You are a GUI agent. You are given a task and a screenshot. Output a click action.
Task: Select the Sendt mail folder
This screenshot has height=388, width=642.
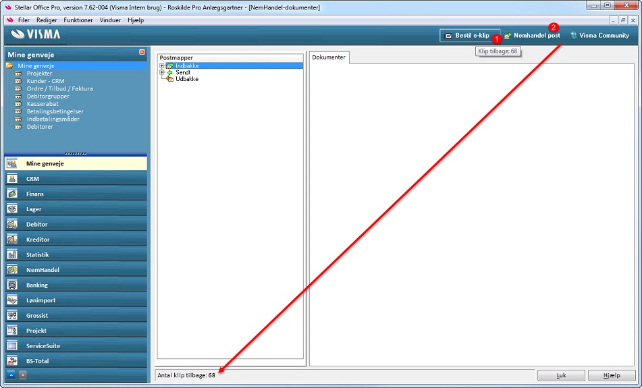click(183, 72)
